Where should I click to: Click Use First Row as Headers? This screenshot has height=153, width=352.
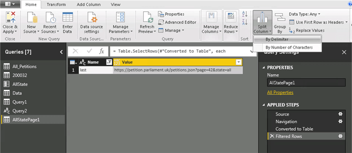pos(316,22)
